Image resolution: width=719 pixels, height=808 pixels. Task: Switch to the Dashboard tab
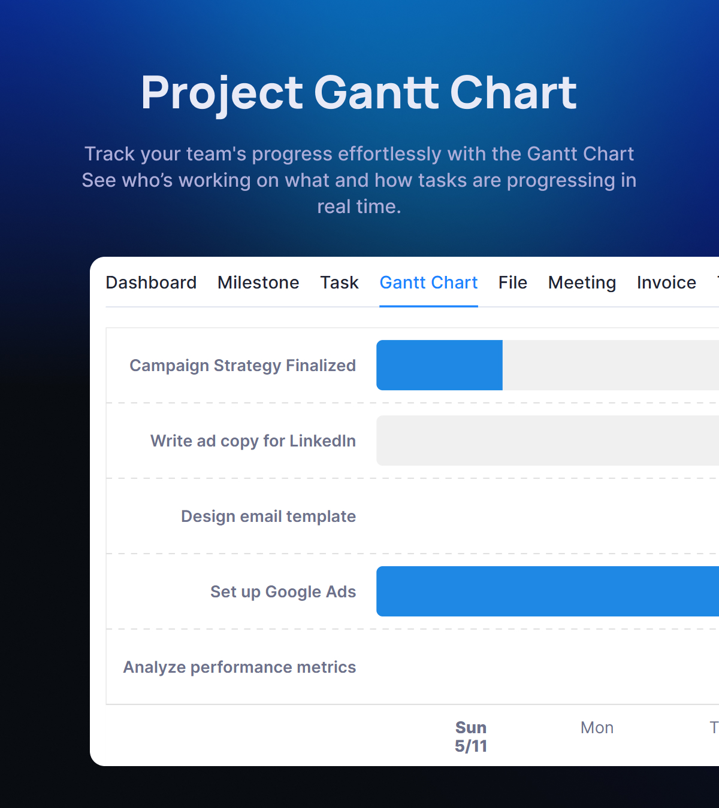[x=151, y=283]
